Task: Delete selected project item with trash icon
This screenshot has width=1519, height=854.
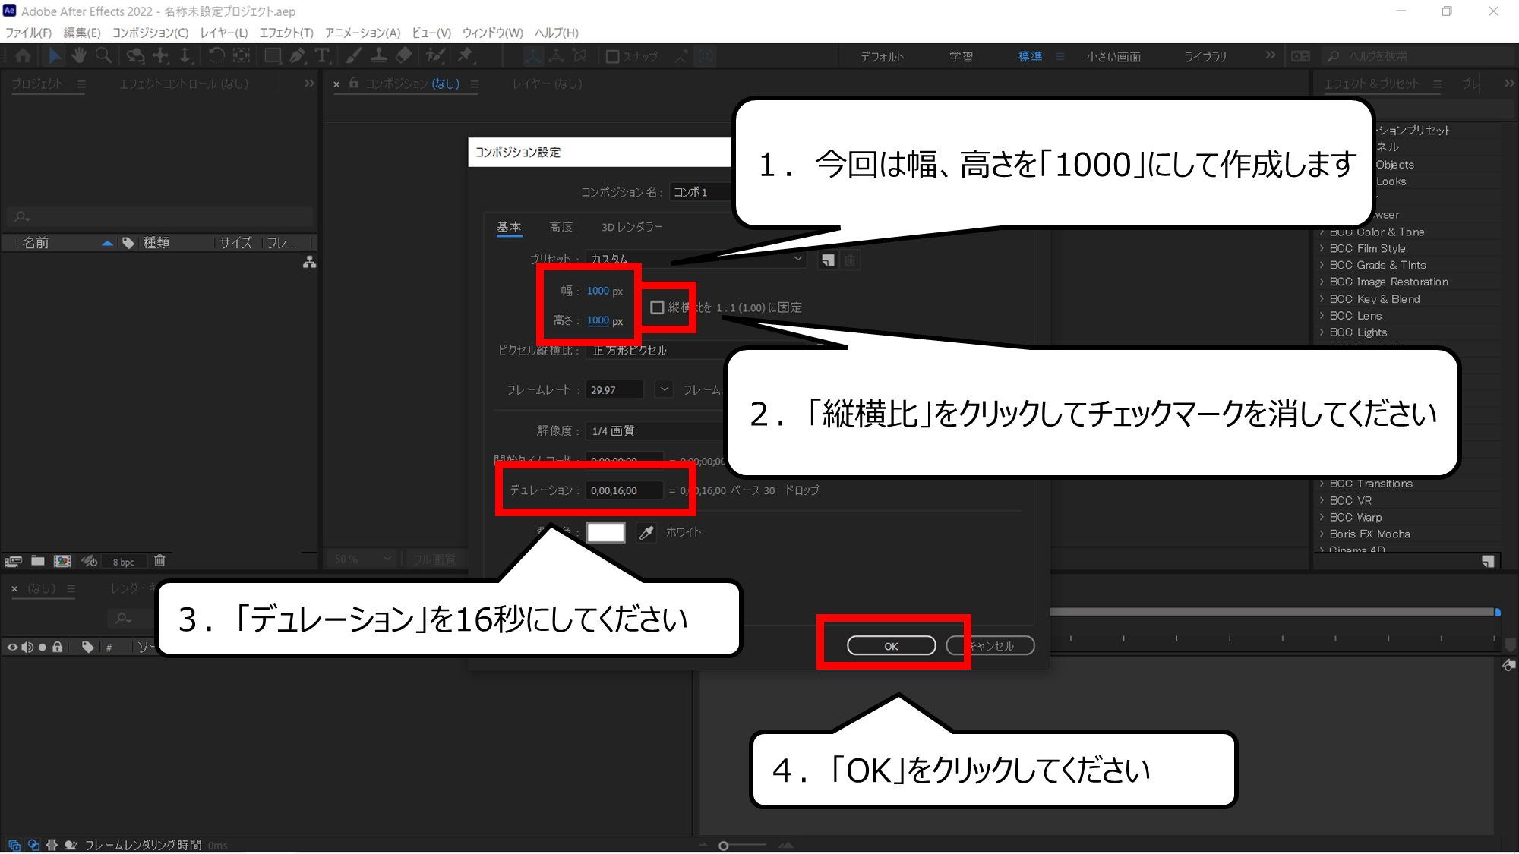Action: click(x=159, y=561)
